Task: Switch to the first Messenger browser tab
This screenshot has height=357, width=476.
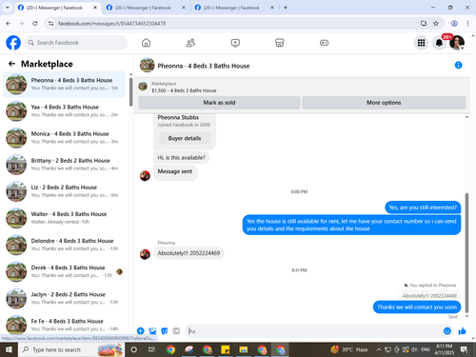Action: pyautogui.click(x=57, y=8)
